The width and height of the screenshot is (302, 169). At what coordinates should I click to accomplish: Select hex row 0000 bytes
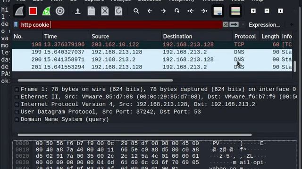coord(117,143)
